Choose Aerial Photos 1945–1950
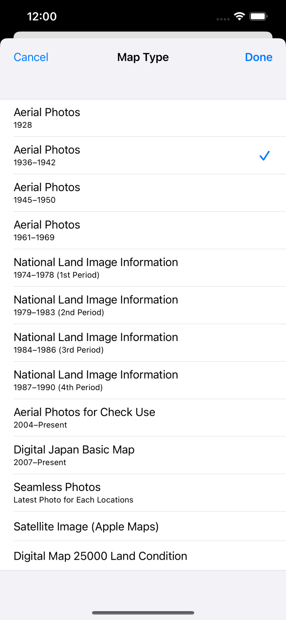The height and width of the screenshot is (620, 286). click(x=143, y=193)
